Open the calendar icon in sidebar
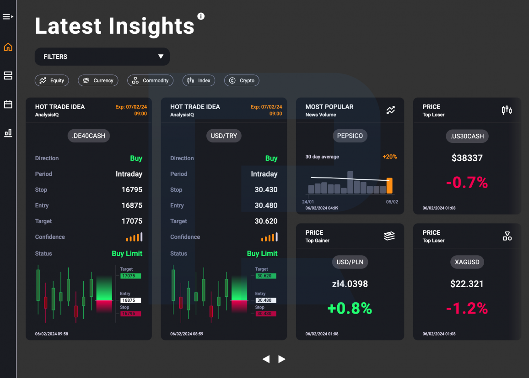 (8, 105)
